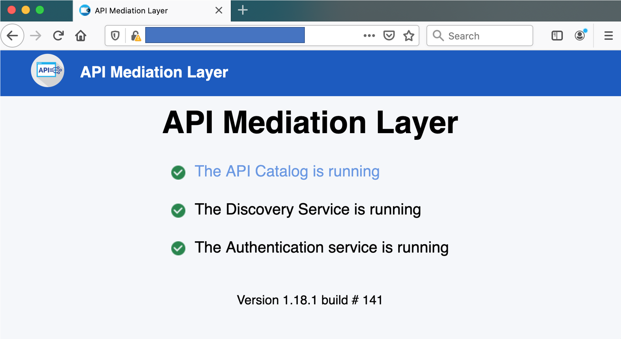The width and height of the screenshot is (621, 339).
Task: Open a new browser tab
Action: pyautogui.click(x=243, y=10)
